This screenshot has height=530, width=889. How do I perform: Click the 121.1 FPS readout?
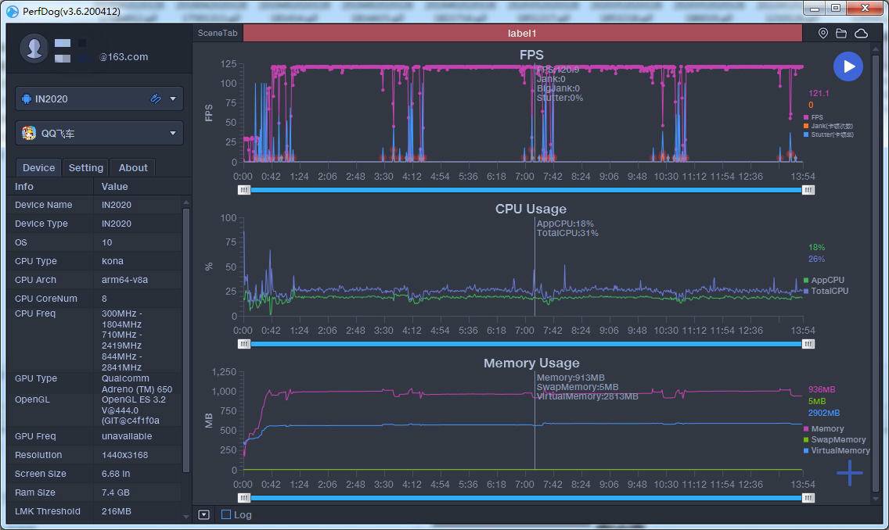(818, 93)
